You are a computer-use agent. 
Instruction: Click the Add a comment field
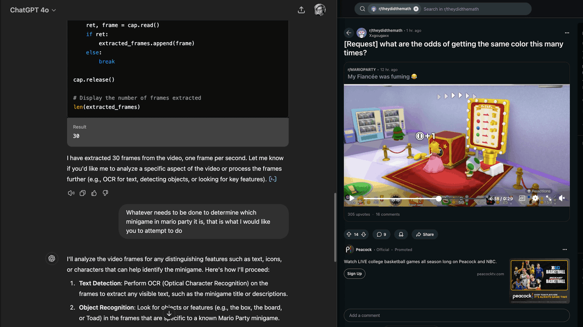[x=457, y=315]
